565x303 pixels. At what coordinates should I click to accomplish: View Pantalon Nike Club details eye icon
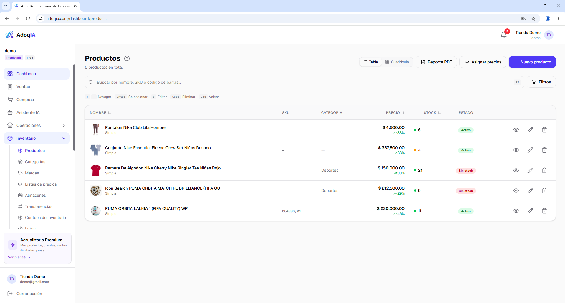[x=516, y=130]
